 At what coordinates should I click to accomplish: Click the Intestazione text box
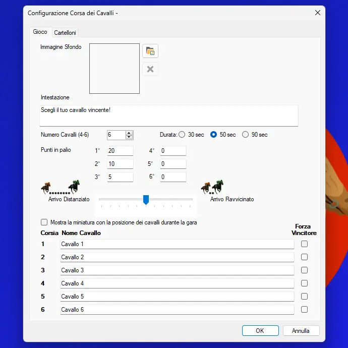(169, 115)
